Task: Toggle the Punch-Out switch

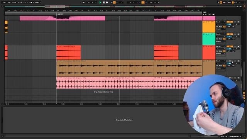Action: [x=146, y=2]
